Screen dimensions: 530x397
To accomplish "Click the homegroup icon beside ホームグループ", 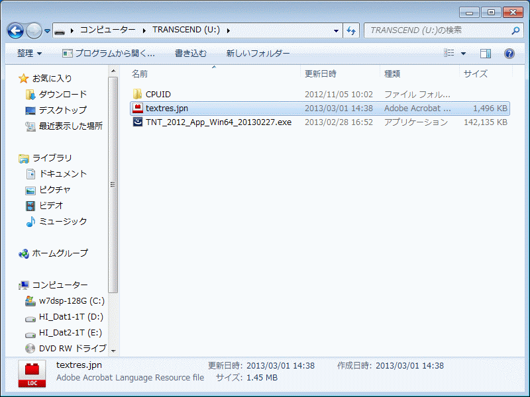I will [x=24, y=253].
